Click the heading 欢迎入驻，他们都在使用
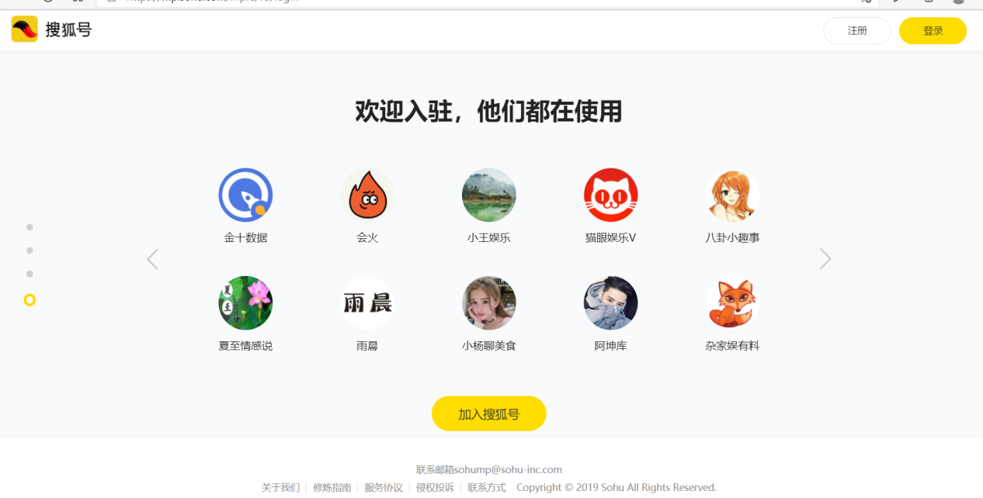This screenshot has height=498, width=983. tap(489, 112)
